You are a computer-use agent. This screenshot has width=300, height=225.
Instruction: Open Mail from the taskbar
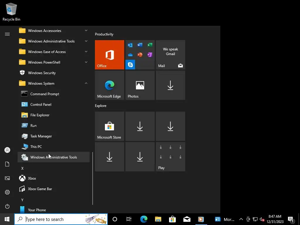pyautogui.click(x=187, y=219)
